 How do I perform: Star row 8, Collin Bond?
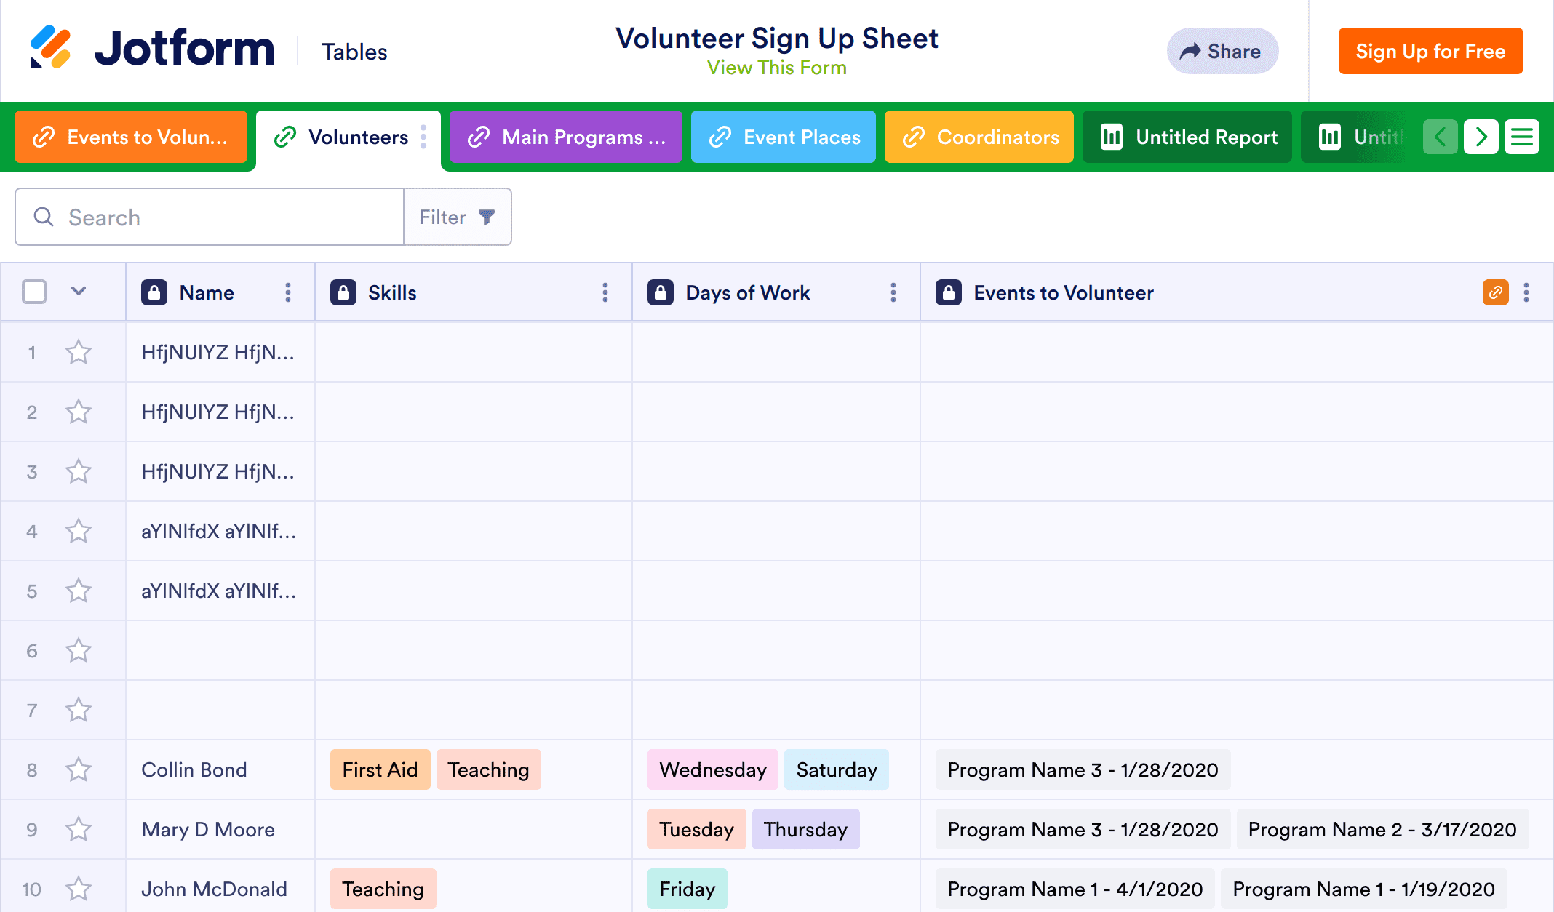78,769
